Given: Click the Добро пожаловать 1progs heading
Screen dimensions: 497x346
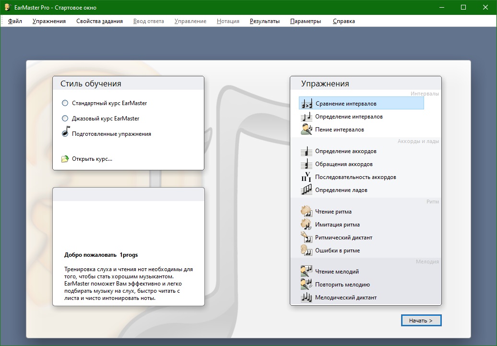Looking at the screenshot, I should (101, 255).
